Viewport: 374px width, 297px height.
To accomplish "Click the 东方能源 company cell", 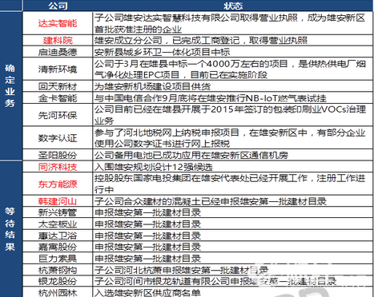I will pyautogui.click(x=58, y=184).
